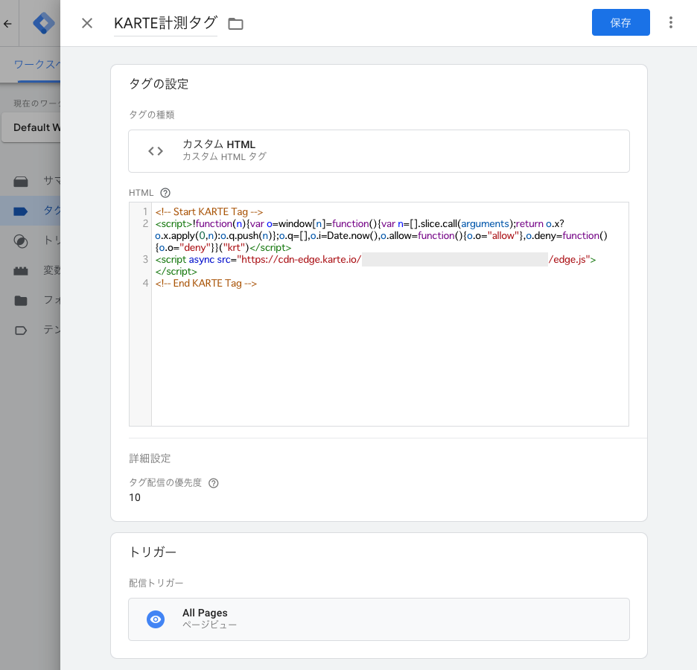697x670 pixels.
Task: Open the Triggers sidebar icon
Action: coord(20,240)
